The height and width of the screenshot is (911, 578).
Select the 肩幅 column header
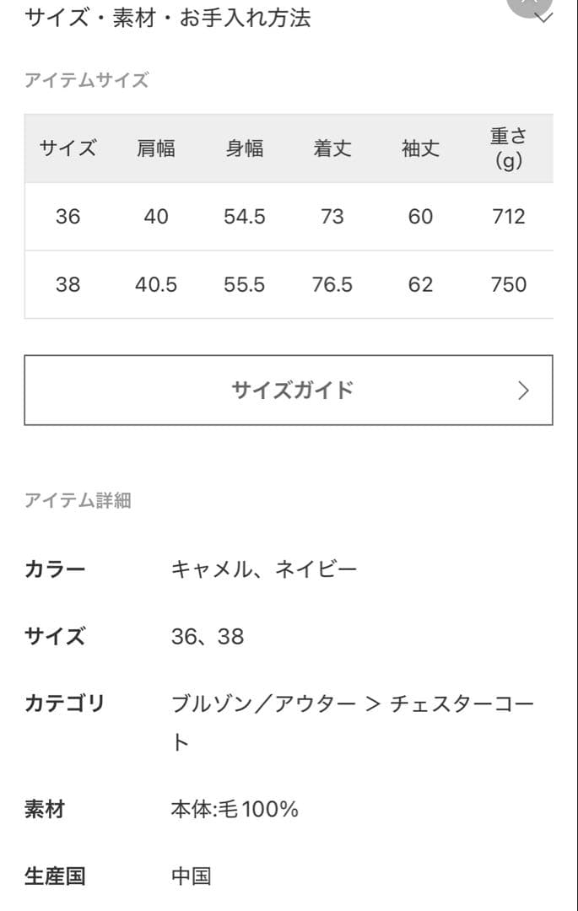pyautogui.click(x=156, y=148)
